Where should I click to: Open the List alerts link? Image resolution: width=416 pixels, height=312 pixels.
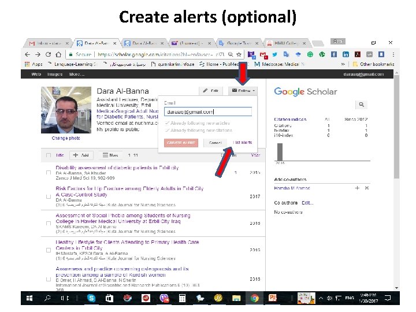coord(242,143)
